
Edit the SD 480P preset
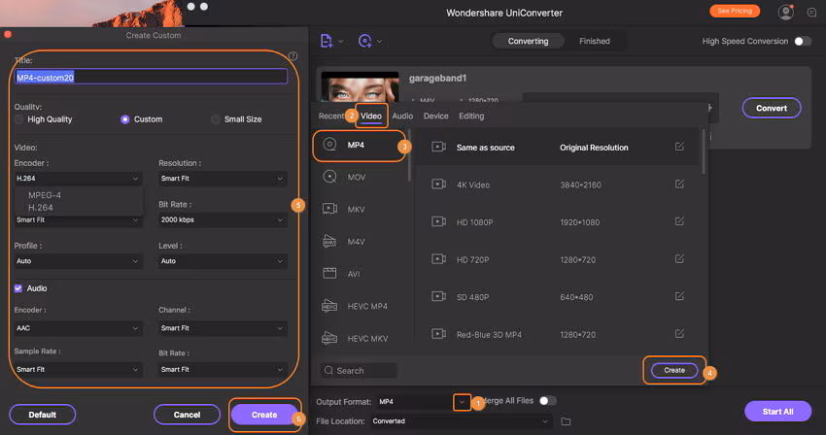679,296
